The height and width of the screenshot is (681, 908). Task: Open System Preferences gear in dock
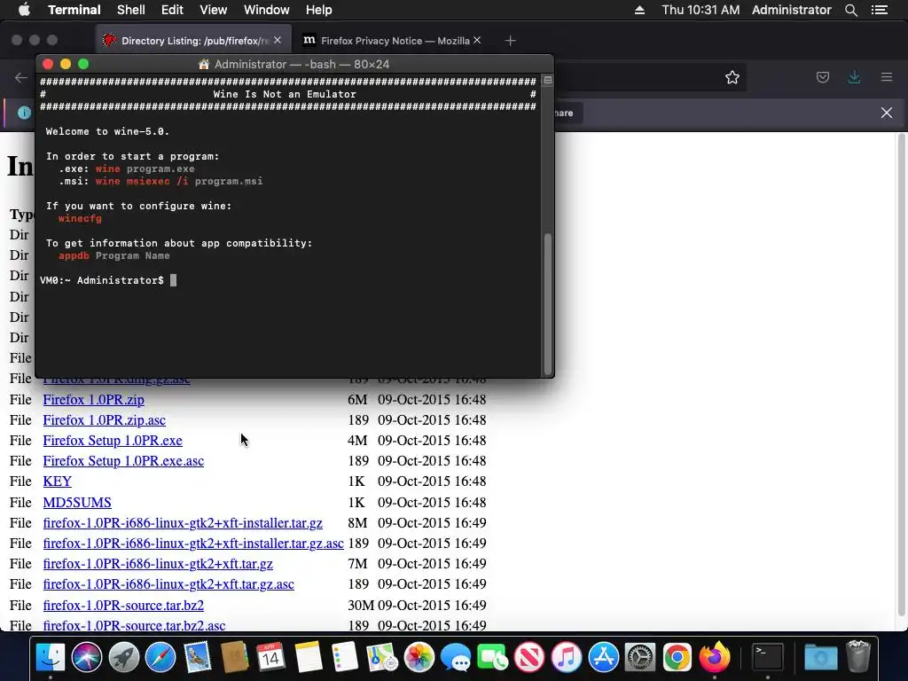pos(640,657)
